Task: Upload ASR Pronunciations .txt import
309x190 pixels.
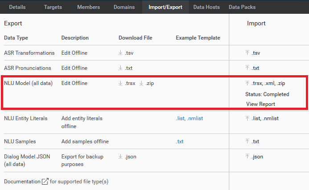Action: point(252,68)
